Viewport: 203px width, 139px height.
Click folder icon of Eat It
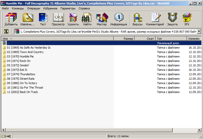tap(4, 70)
